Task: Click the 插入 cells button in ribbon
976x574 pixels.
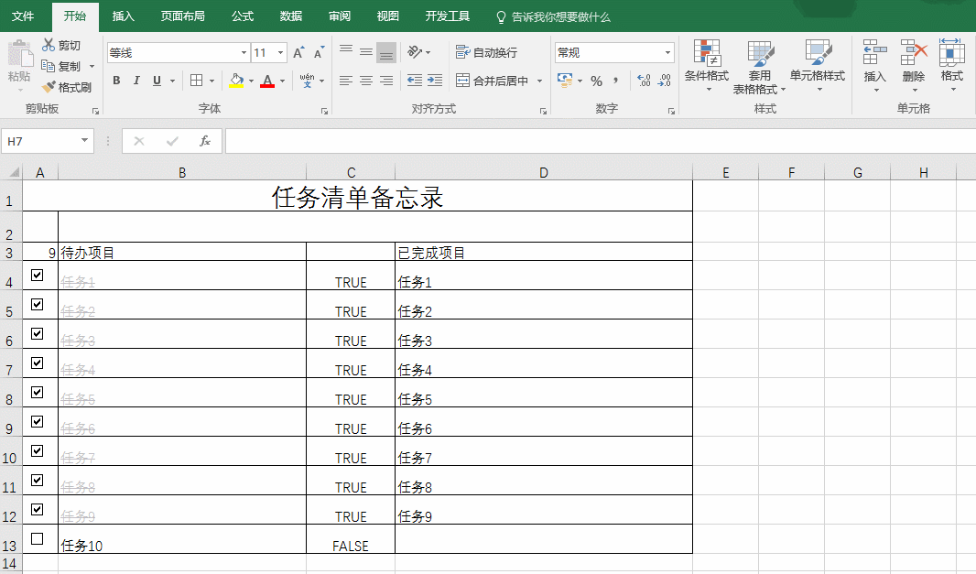Action: pyautogui.click(x=874, y=67)
